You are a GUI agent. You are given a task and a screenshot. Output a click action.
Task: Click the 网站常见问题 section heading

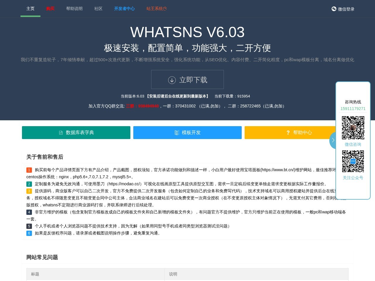(42, 257)
